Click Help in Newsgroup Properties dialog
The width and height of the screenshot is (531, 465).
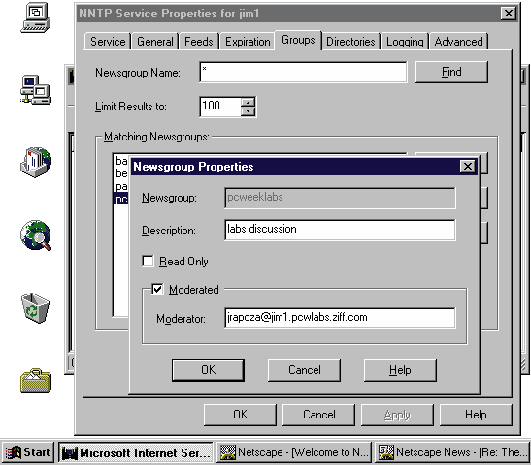pos(400,370)
